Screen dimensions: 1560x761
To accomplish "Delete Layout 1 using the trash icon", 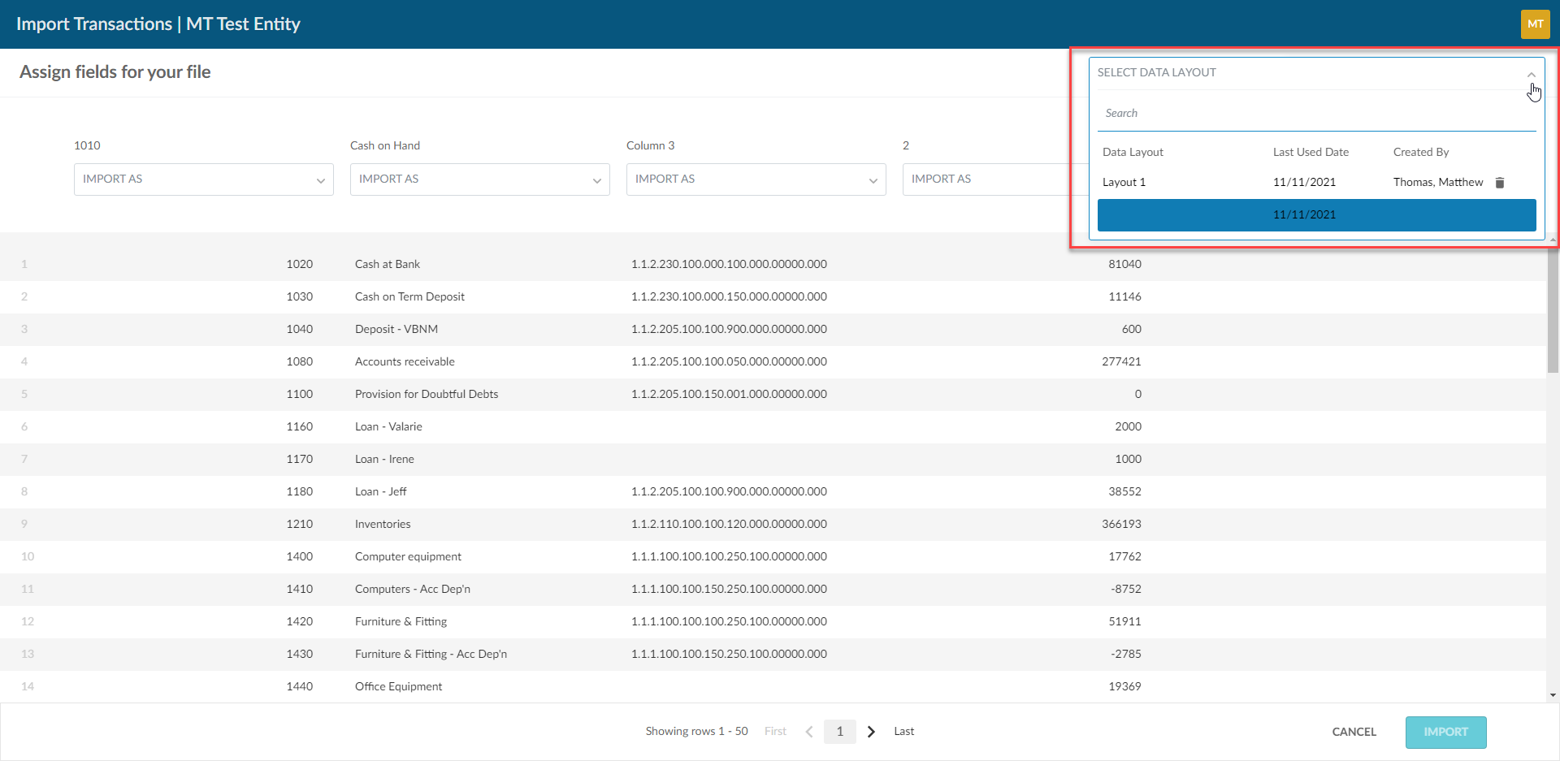I will [x=1500, y=183].
